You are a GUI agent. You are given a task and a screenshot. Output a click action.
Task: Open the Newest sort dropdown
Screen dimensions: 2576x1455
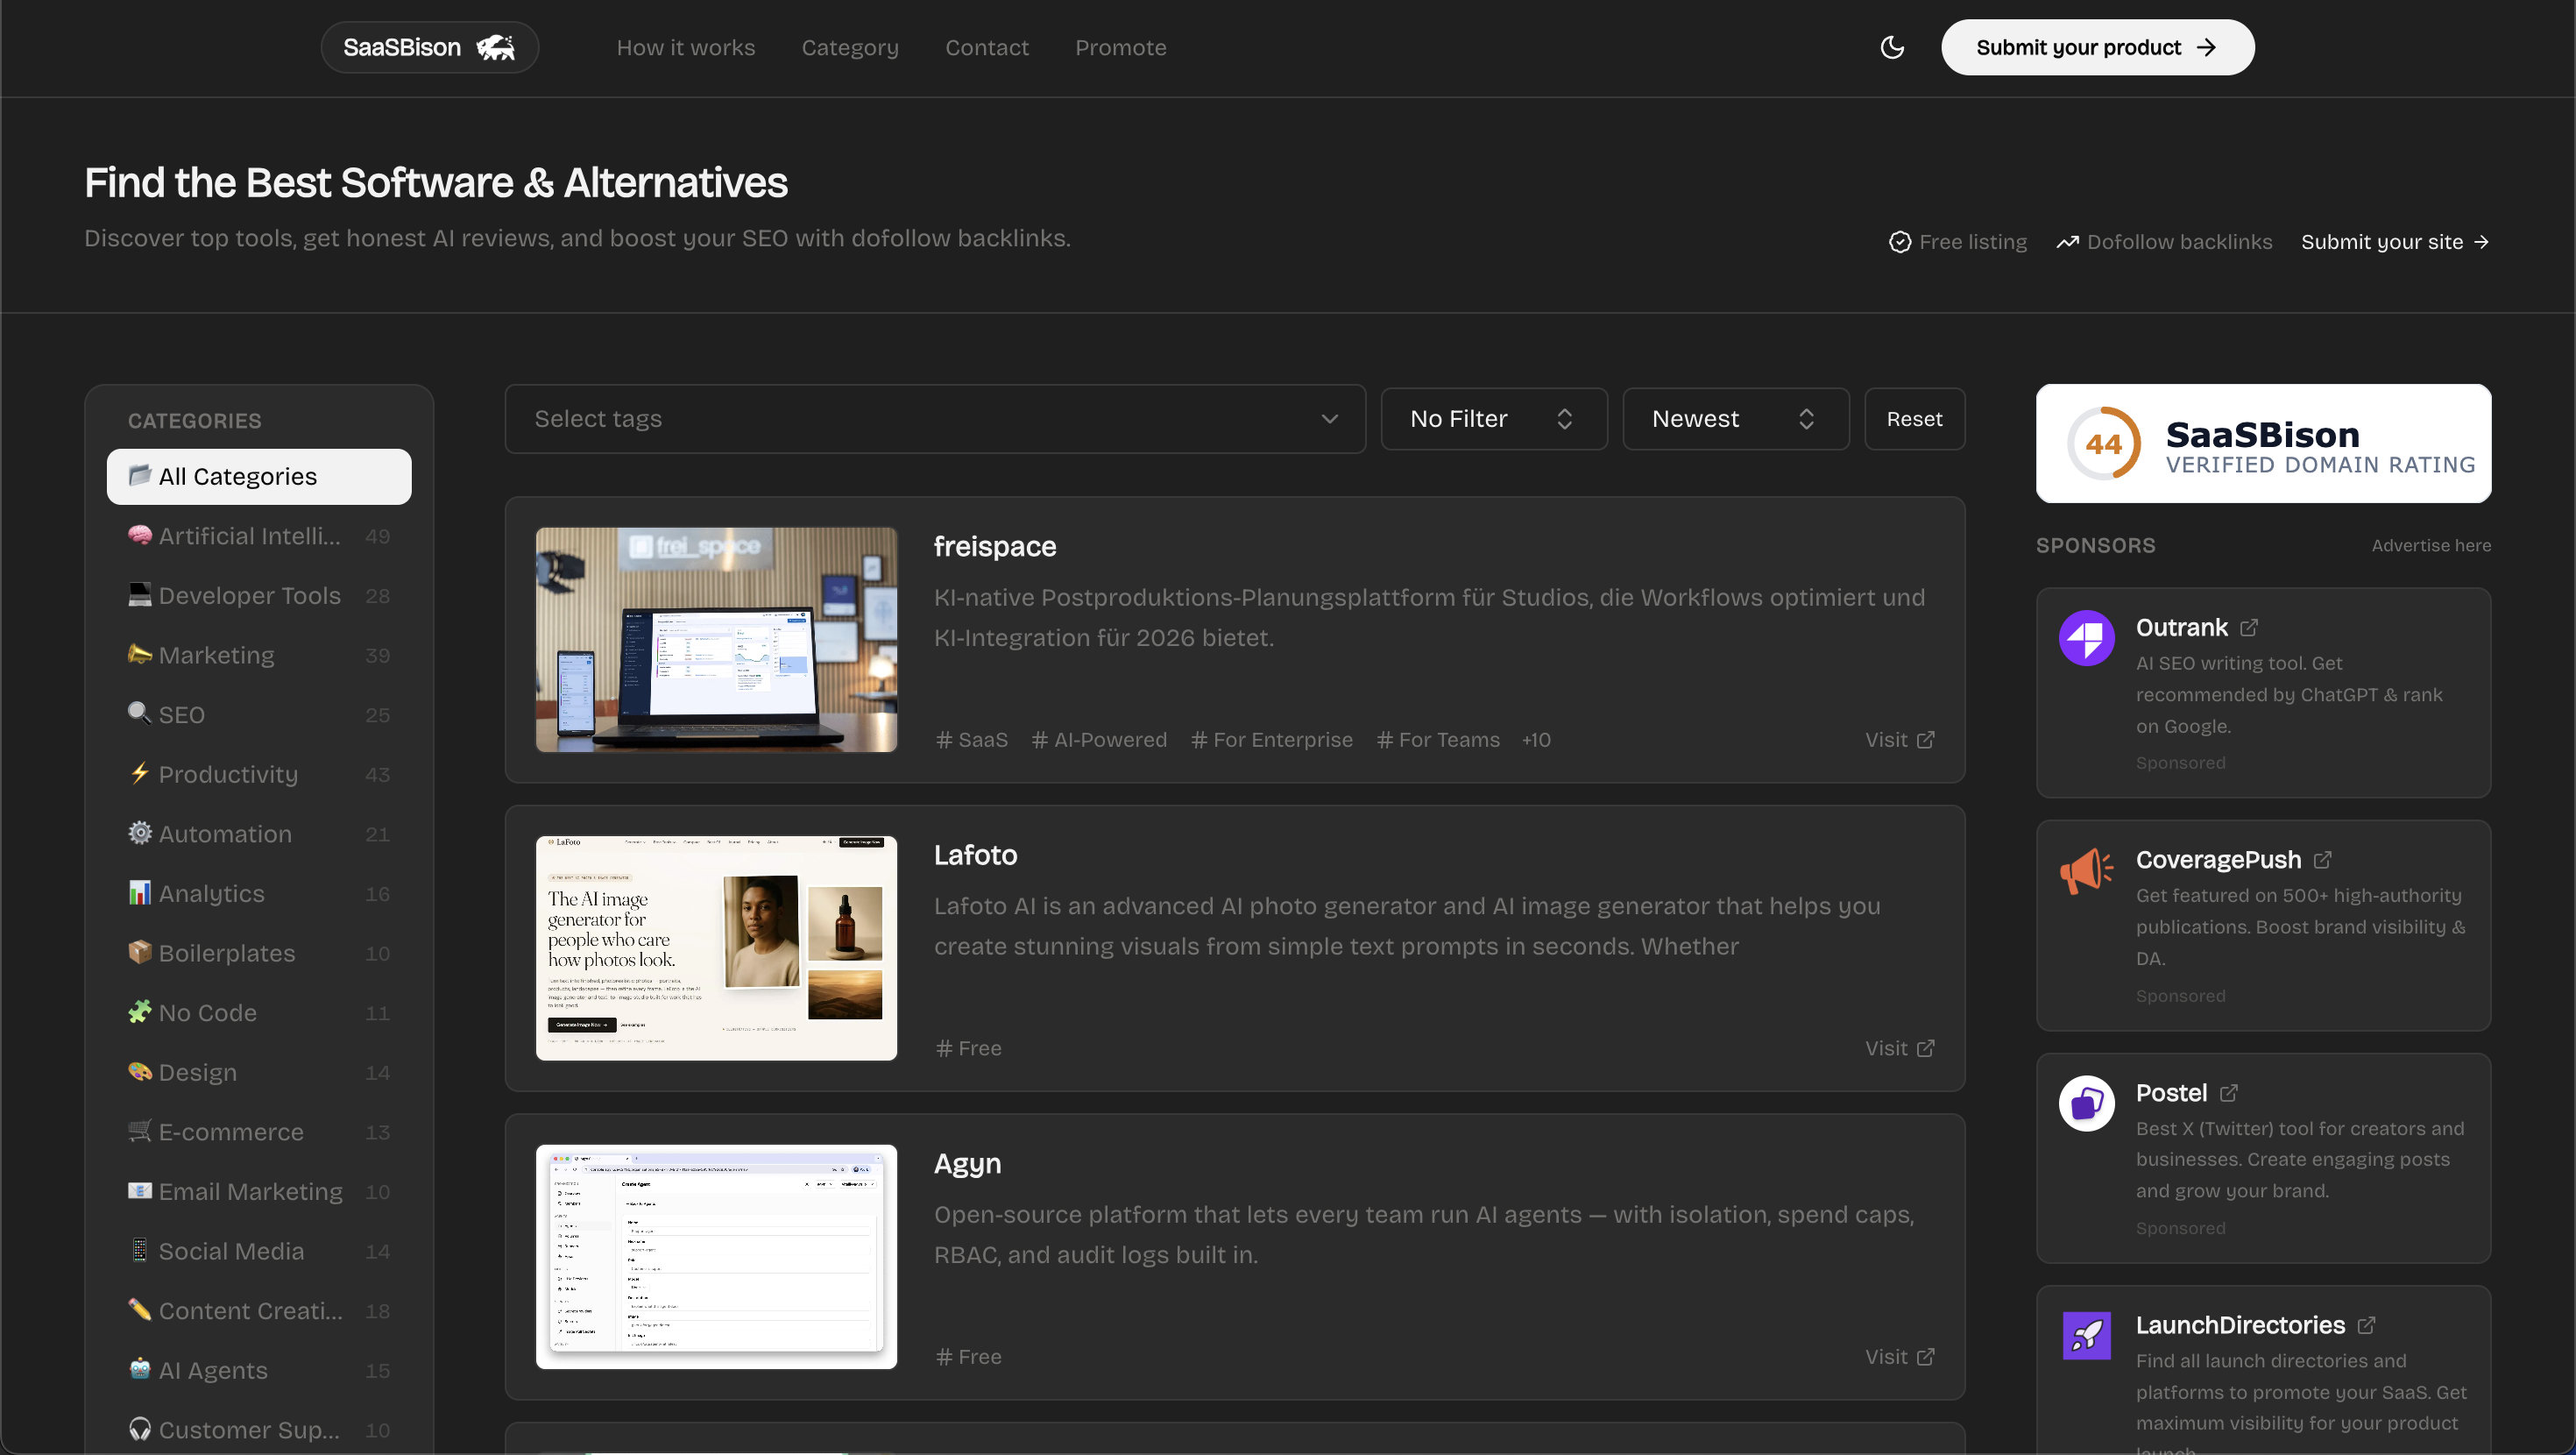pos(1736,418)
